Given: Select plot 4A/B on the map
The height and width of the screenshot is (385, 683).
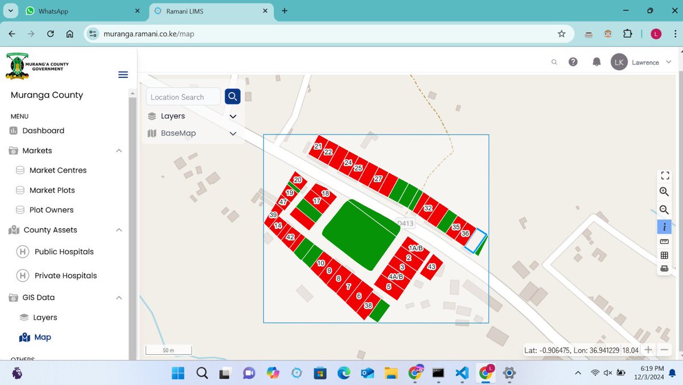Looking at the screenshot, I should 396,276.
